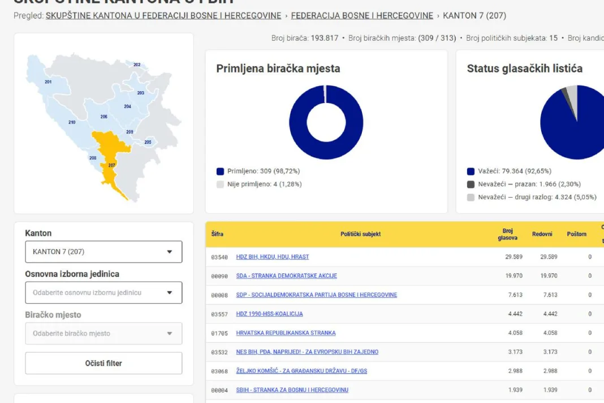The image size is (604, 403).
Task: Click the dark Nevažeći — prazan legend swatch
Action: 471,185
